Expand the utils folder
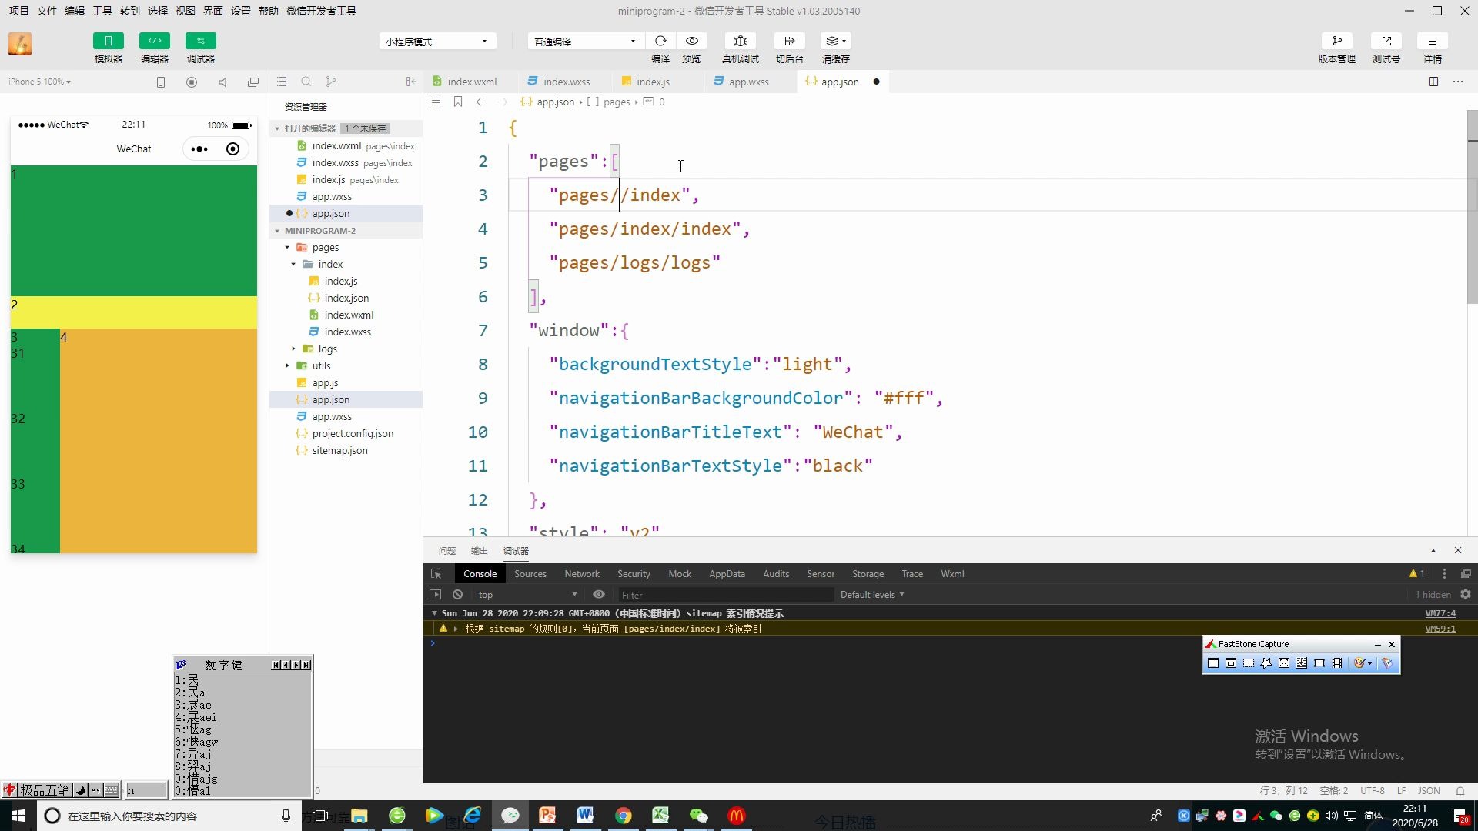Screen dimensions: 1478x831 click(x=287, y=366)
